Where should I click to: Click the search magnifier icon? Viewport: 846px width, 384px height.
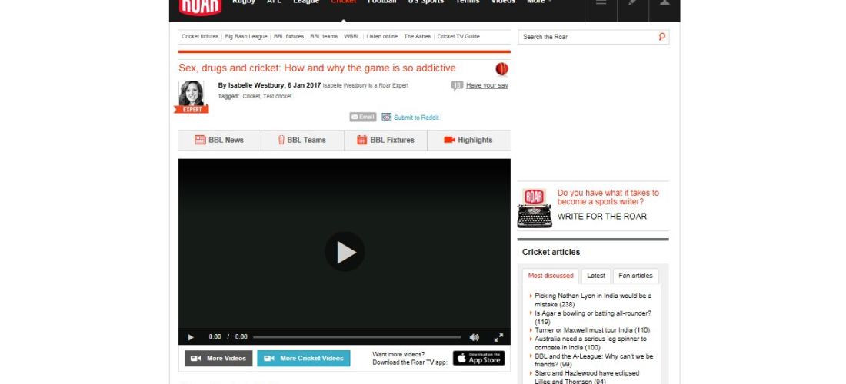[661, 37]
